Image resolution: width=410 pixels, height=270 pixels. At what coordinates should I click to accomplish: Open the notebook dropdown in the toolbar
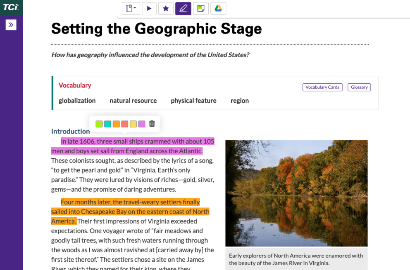point(131,8)
